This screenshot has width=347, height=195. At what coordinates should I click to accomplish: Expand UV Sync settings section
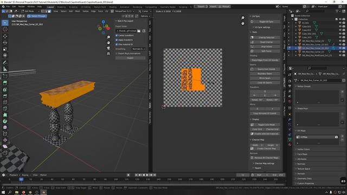262,28
